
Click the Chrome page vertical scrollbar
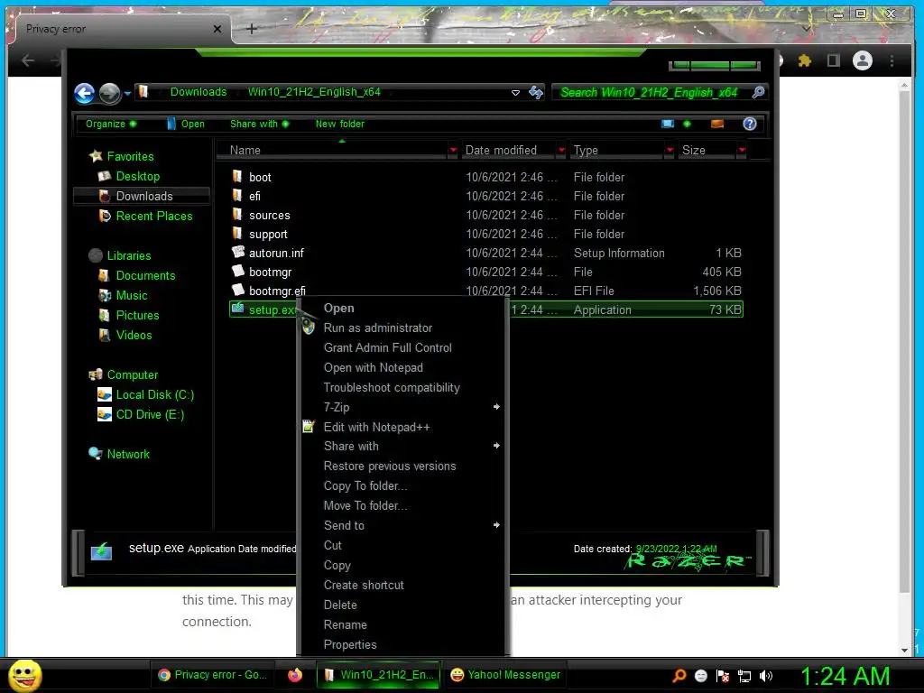(905, 342)
